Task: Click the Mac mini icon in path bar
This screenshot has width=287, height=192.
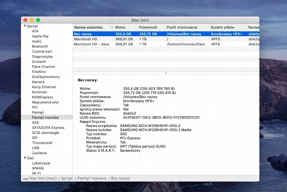Action: (25, 179)
